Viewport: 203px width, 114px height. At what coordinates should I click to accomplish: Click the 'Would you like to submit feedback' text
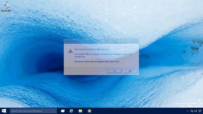(x=97, y=62)
